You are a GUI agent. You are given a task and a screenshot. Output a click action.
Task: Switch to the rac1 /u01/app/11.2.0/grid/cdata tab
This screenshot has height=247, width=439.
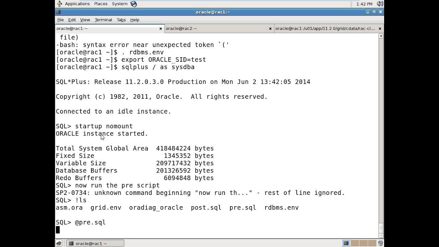pos(329,28)
